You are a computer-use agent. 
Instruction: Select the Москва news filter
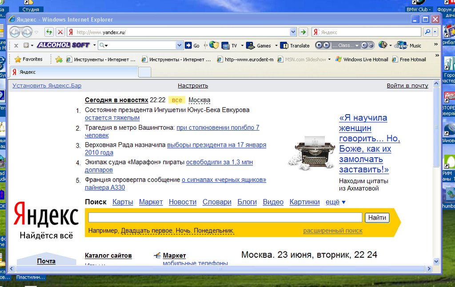click(200, 100)
